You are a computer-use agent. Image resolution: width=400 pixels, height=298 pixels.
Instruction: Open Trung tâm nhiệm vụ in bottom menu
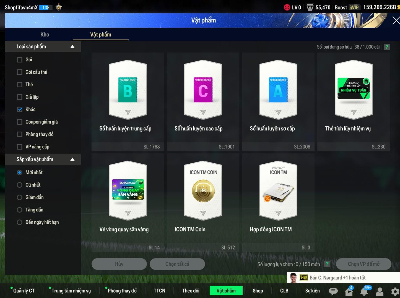[71, 291]
